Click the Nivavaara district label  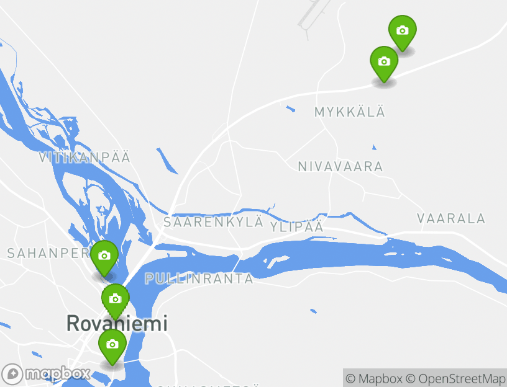(x=340, y=167)
